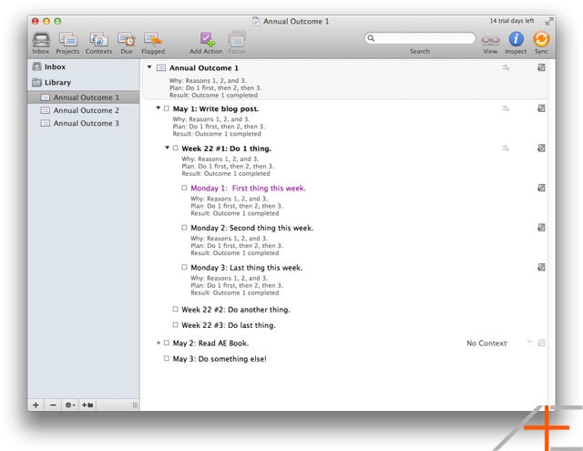Open note icon for May 1 row
Viewport: 583px width, 451px height.
pos(541,108)
